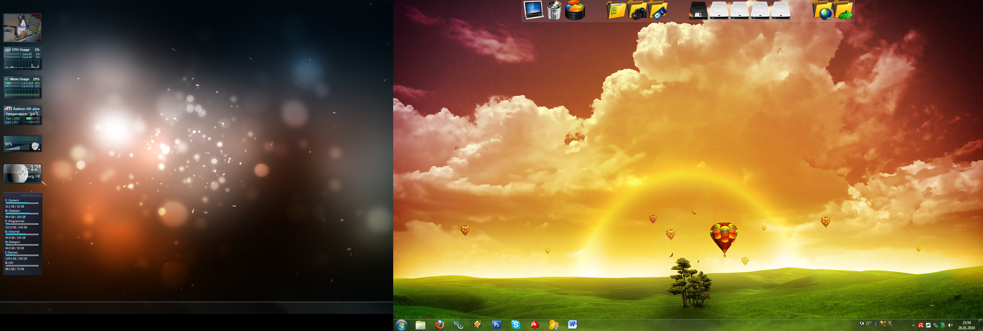Click the ATI Radeon HD 4800 gadget
Viewport: 983px width, 331px height.
tap(22, 115)
